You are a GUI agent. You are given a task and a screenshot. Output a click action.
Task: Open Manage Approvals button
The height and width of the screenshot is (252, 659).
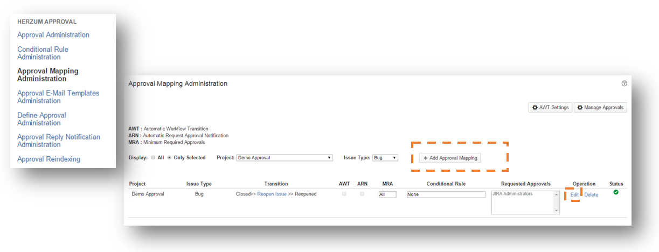tap(600, 108)
